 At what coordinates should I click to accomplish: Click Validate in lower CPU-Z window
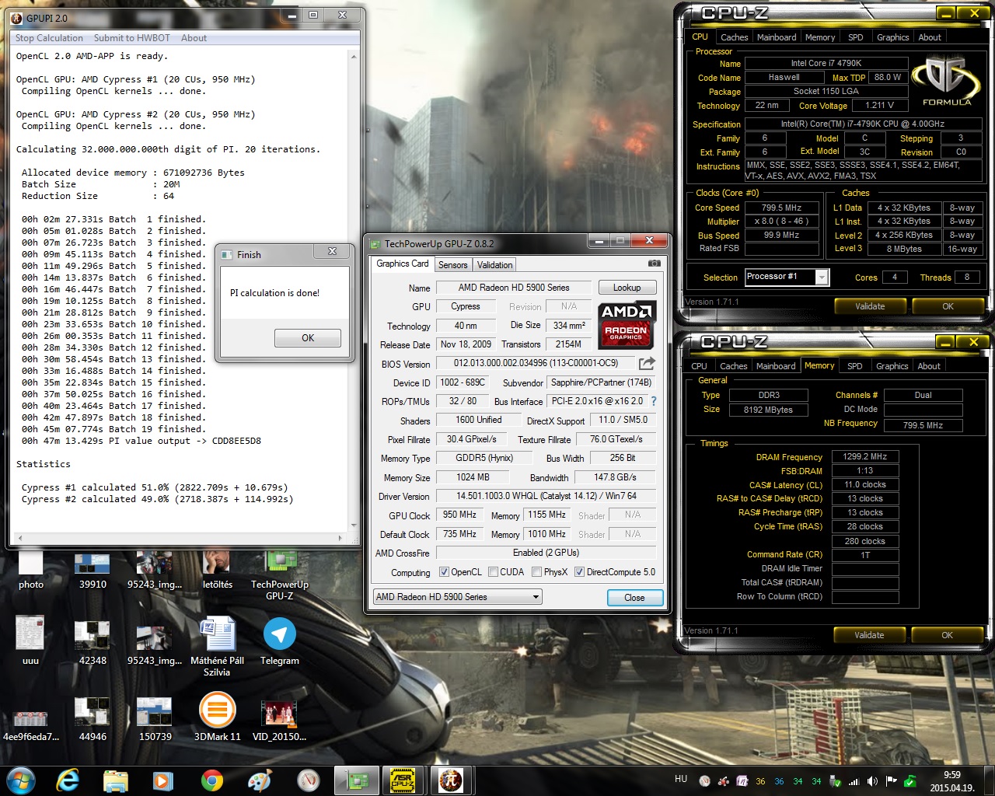pos(869,635)
